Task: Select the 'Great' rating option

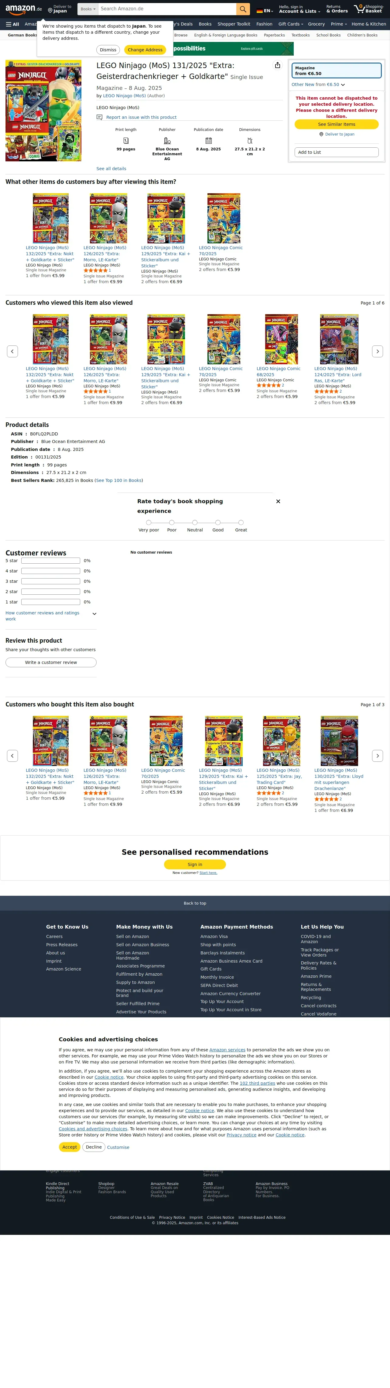Action: (241, 522)
